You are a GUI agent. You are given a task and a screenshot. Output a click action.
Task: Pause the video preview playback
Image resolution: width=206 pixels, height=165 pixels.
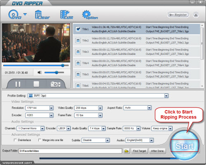pos(18,84)
